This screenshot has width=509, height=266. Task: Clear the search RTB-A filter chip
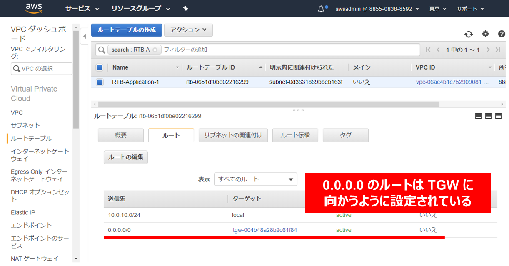(155, 50)
